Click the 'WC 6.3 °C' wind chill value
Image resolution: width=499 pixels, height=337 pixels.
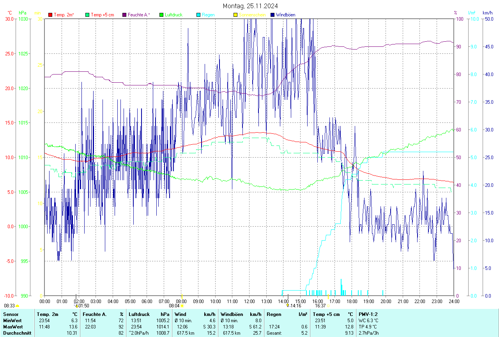[369, 320]
